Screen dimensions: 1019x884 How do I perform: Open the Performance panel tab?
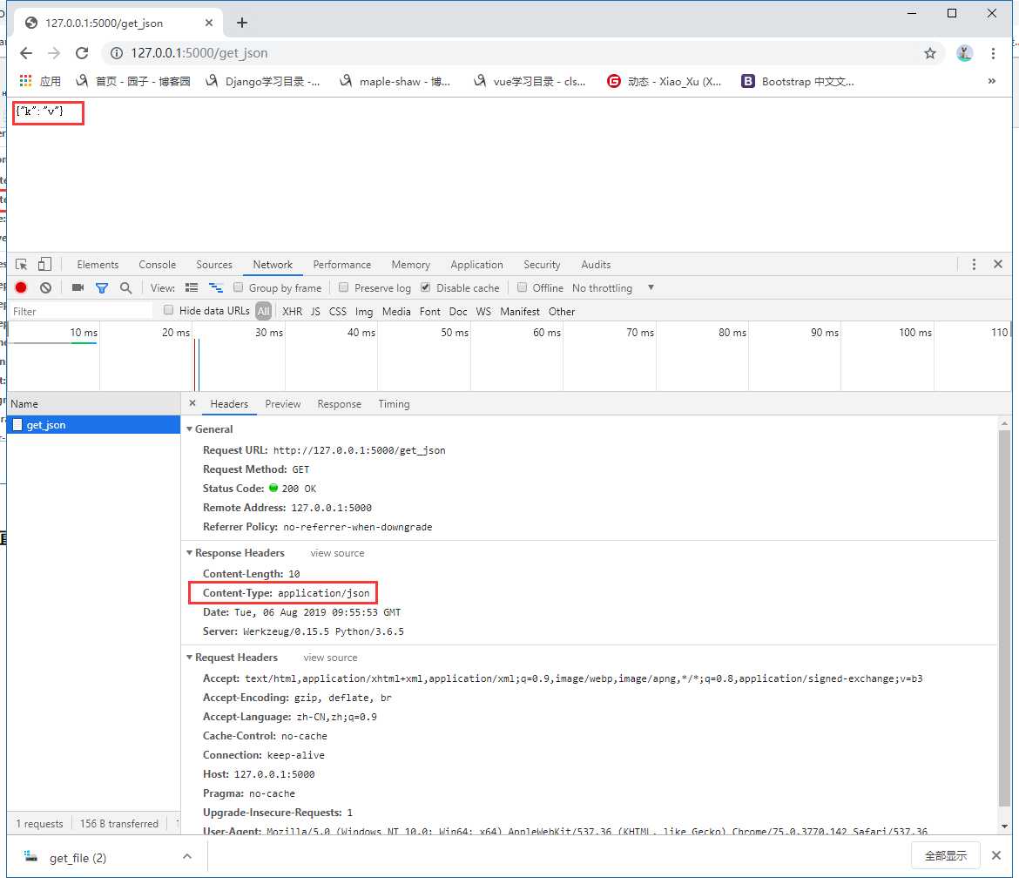pyautogui.click(x=341, y=265)
